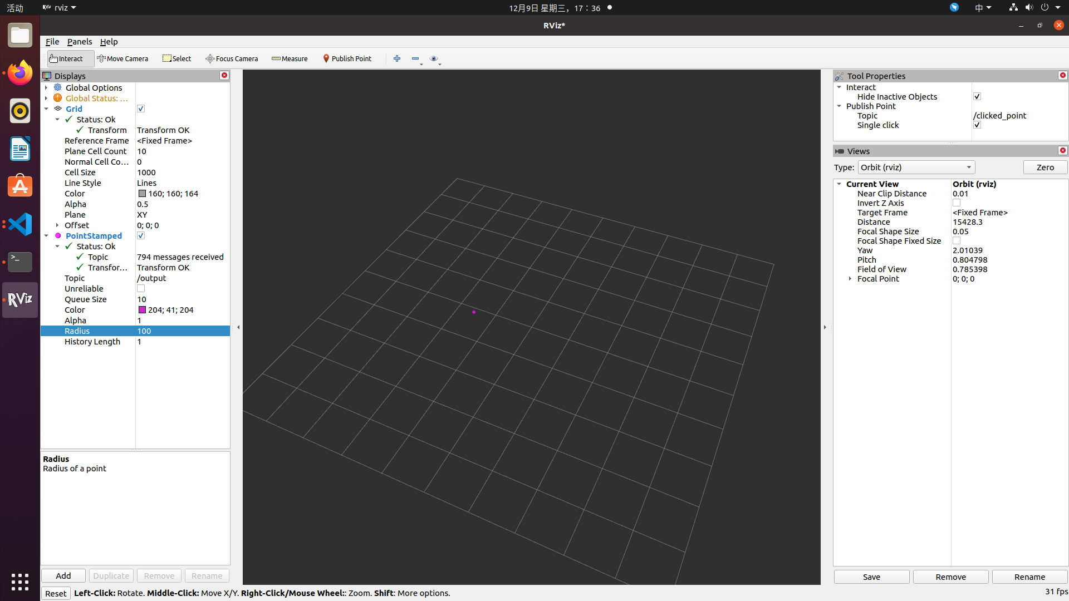
Task: Select the Publish Point tool
Action: tap(347, 58)
